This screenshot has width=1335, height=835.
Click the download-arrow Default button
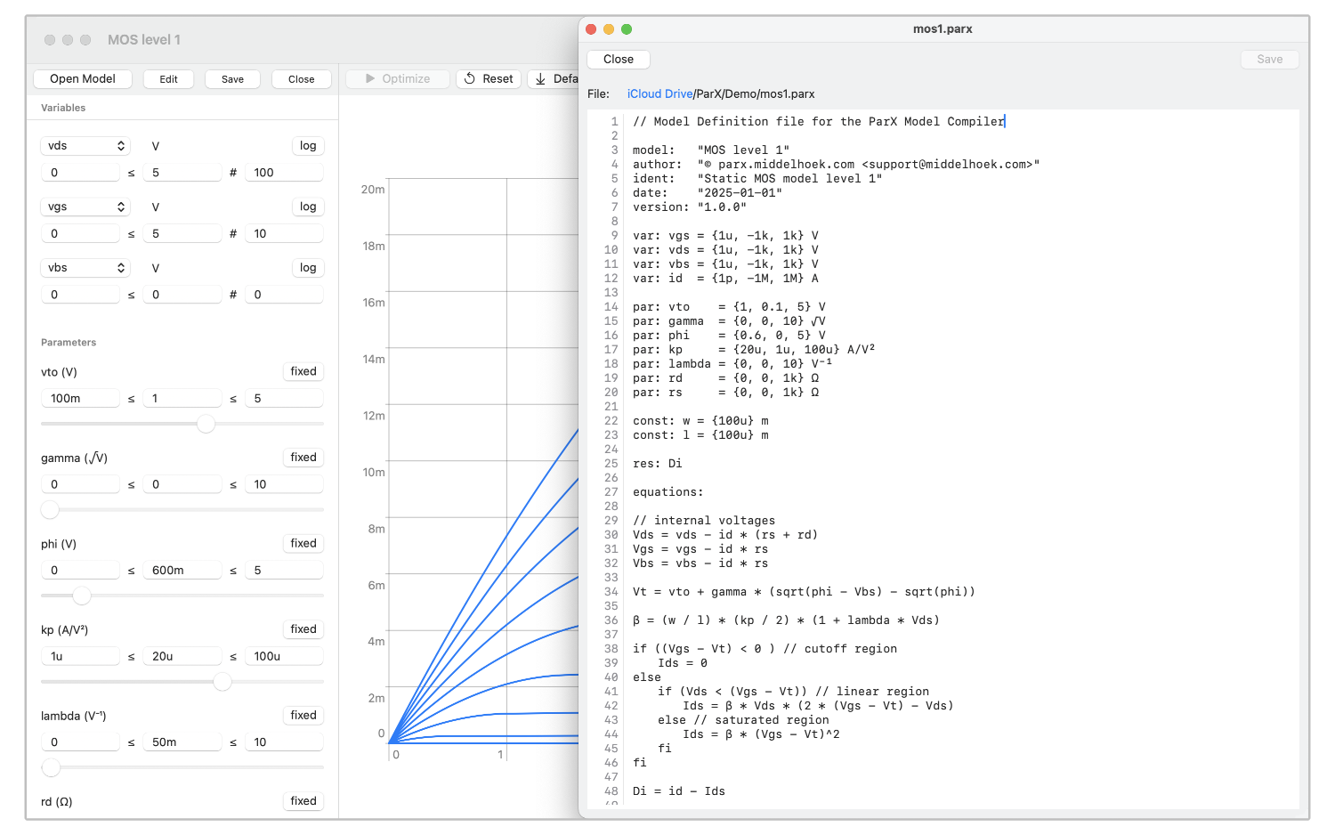click(x=554, y=79)
